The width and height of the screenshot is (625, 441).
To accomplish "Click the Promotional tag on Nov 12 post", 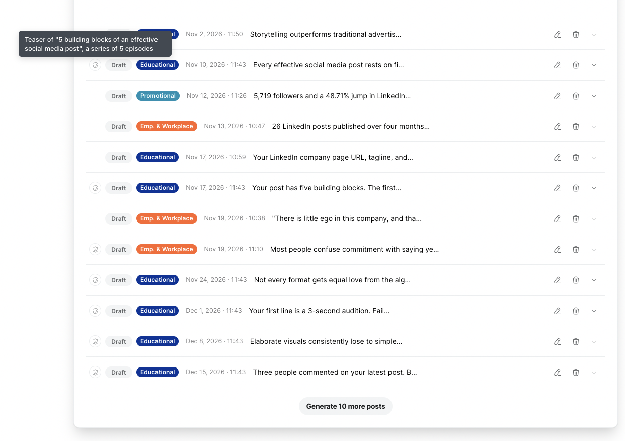I will 158,96.
